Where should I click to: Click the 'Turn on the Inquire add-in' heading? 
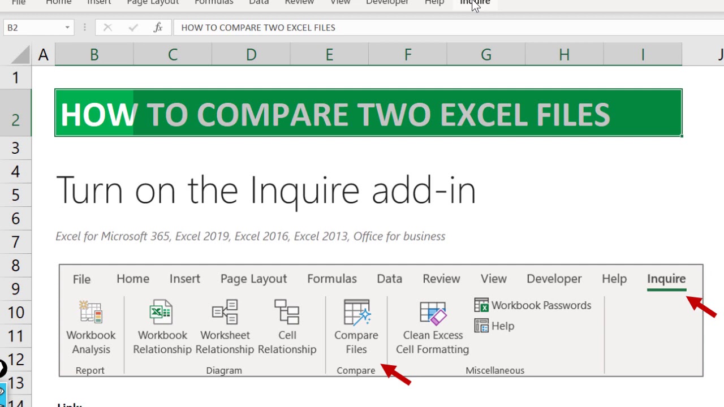[x=266, y=190]
